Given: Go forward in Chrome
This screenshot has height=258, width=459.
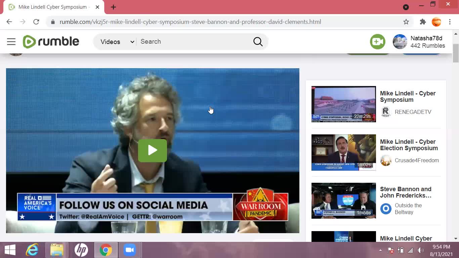Looking at the screenshot, I should (23, 22).
